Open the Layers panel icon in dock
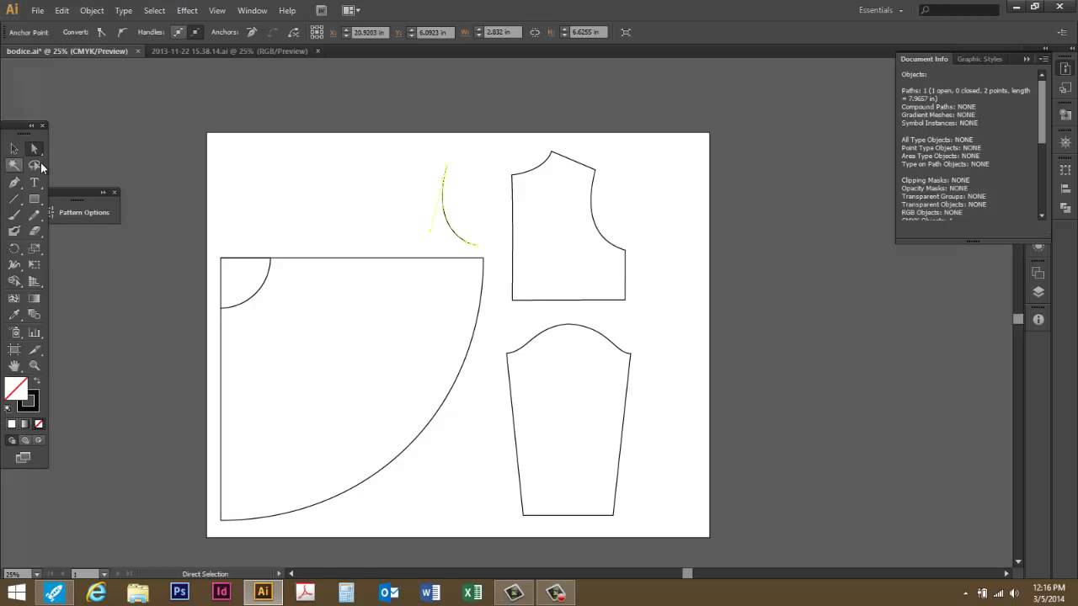 (x=1038, y=292)
